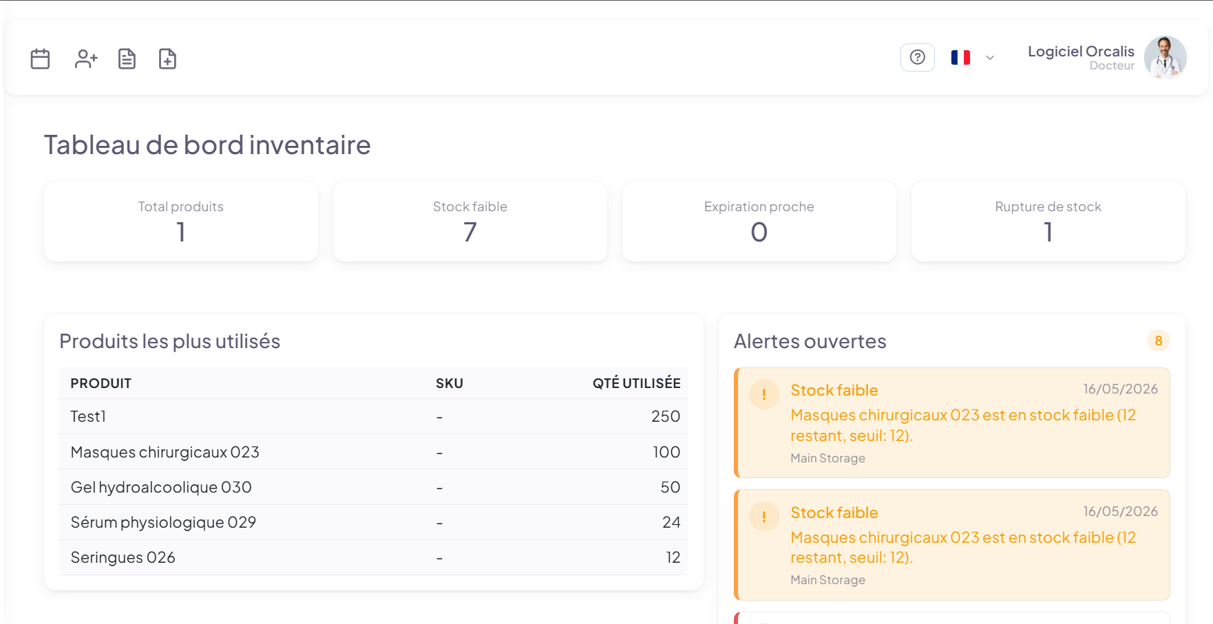The height and width of the screenshot is (624, 1213).
Task: Click the Alertes ouvertes heading
Action: [x=810, y=341]
